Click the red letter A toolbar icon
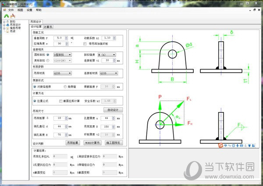 coord(13,15)
